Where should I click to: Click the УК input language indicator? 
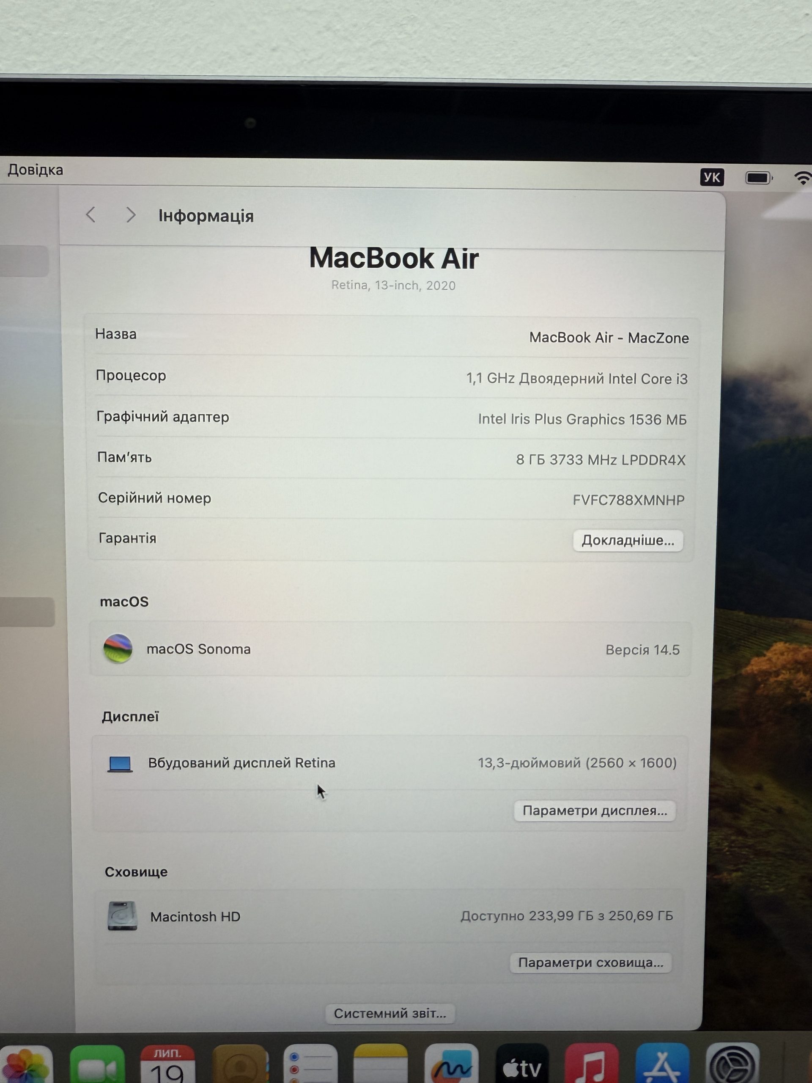(x=712, y=177)
